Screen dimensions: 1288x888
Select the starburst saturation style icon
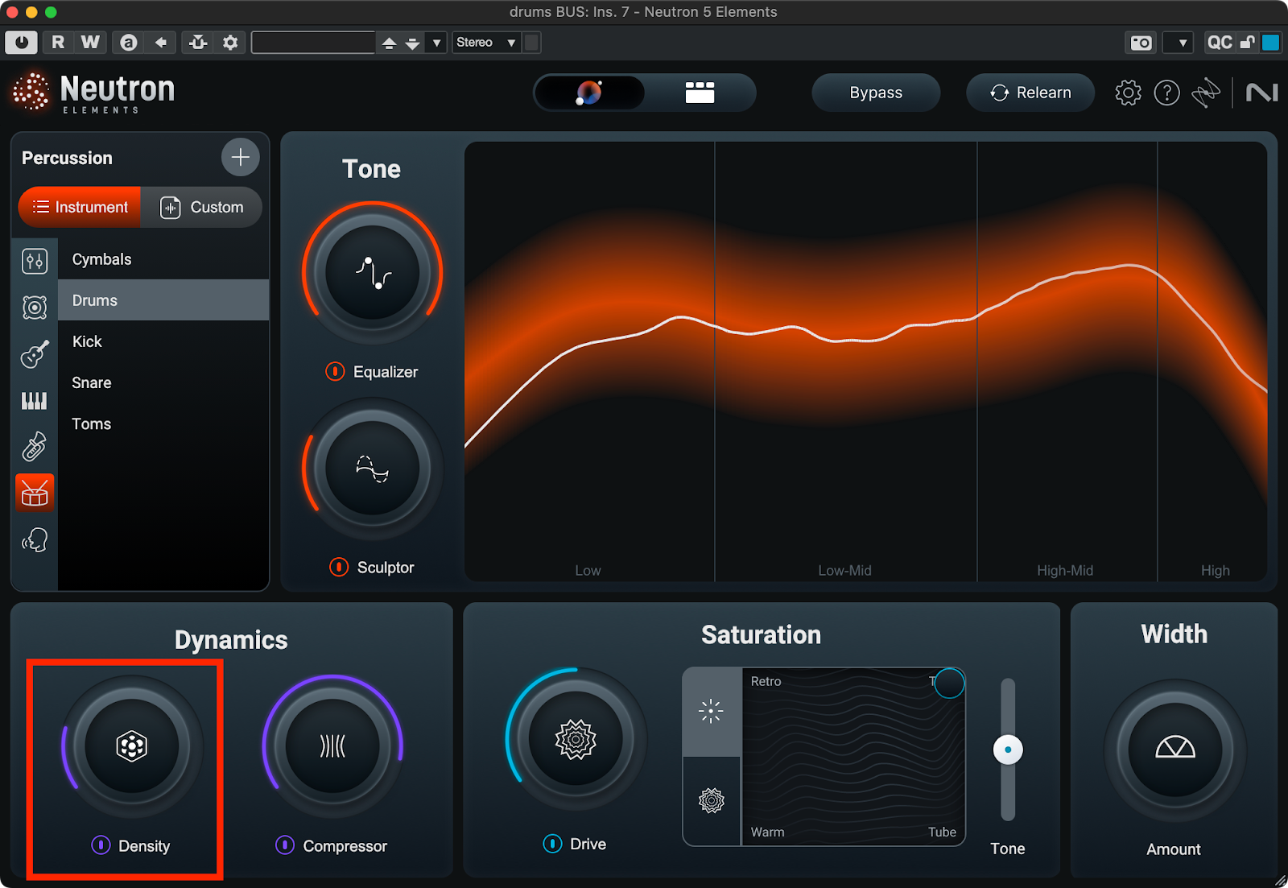click(711, 711)
